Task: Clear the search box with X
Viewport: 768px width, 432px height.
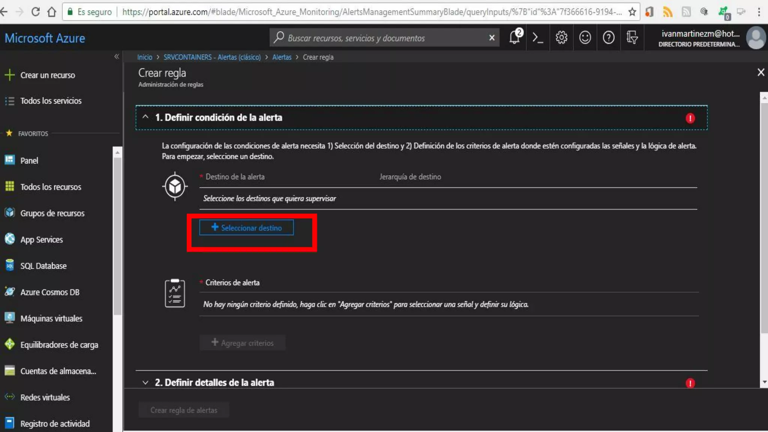Action: point(492,38)
